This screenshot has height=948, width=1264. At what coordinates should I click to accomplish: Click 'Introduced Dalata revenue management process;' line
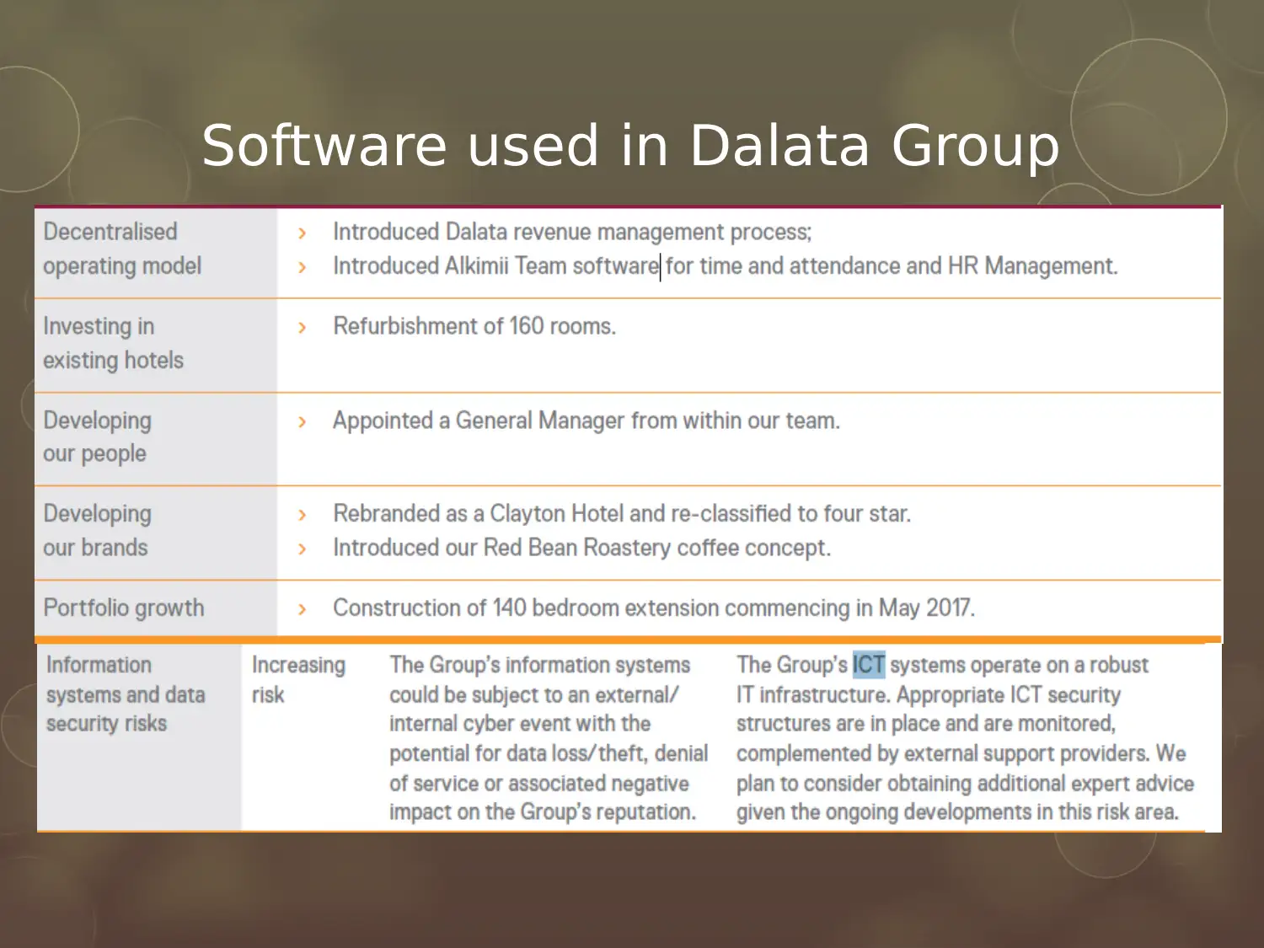[572, 232]
